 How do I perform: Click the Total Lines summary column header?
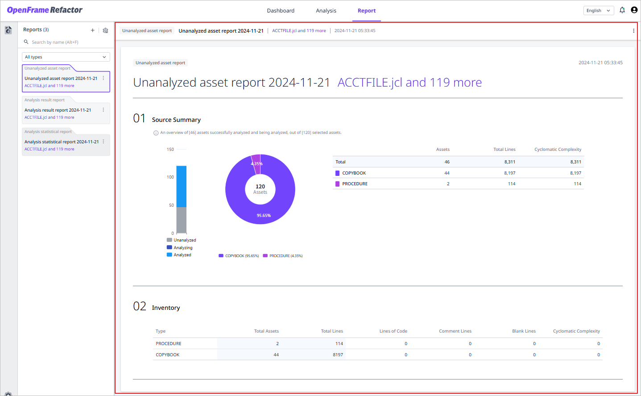point(505,150)
